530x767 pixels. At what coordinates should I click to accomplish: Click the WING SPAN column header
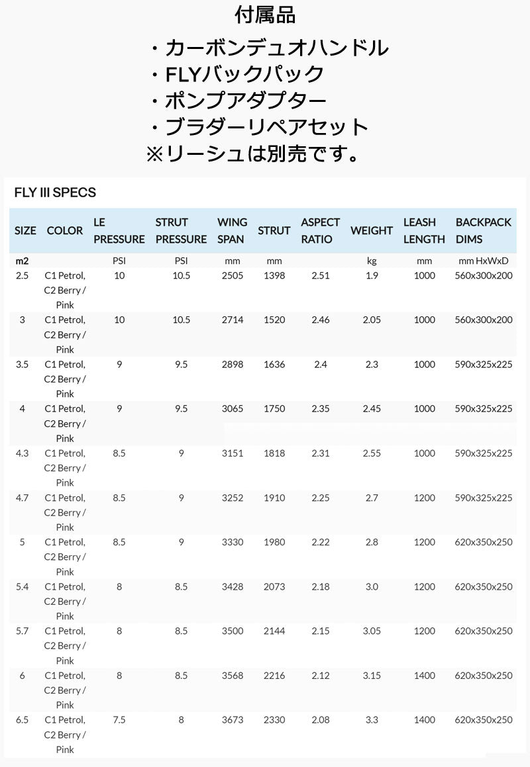[232, 231]
